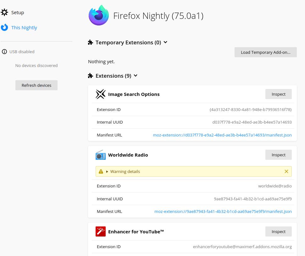Inspect Enhancer for YouTube extension
The width and height of the screenshot is (305, 256).
point(279,231)
